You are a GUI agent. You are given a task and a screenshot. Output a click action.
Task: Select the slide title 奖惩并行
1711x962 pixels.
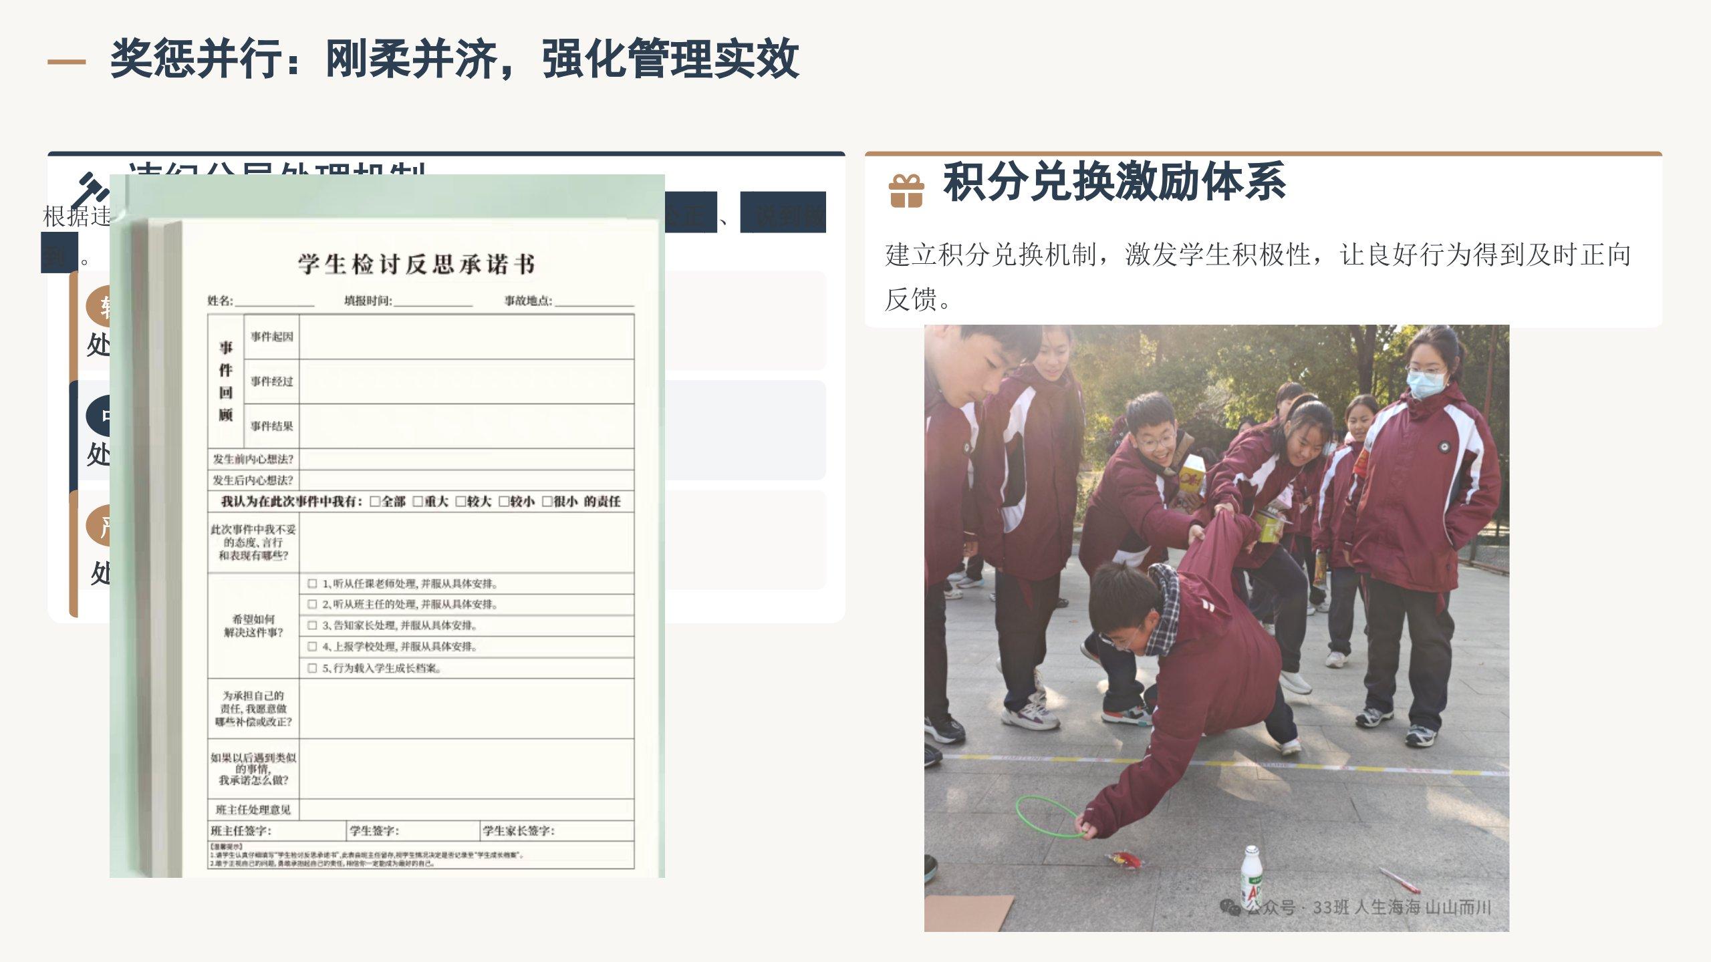click(454, 59)
